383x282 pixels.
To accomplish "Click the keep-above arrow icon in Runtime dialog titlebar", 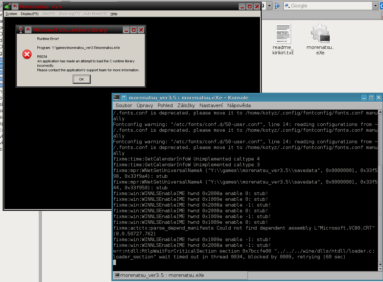I will tap(28, 30).
